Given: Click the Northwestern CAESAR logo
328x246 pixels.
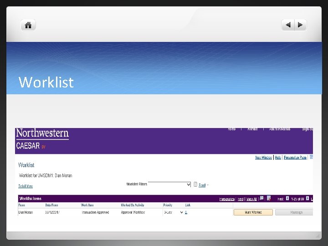Looking at the screenshot, I should pos(42,138).
